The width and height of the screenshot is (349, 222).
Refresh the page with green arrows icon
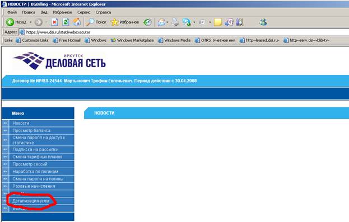pos(66,22)
